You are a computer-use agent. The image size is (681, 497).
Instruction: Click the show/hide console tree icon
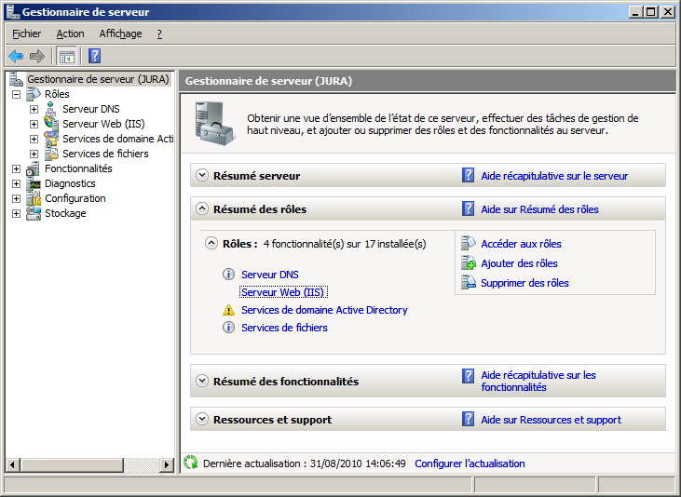tap(66, 56)
